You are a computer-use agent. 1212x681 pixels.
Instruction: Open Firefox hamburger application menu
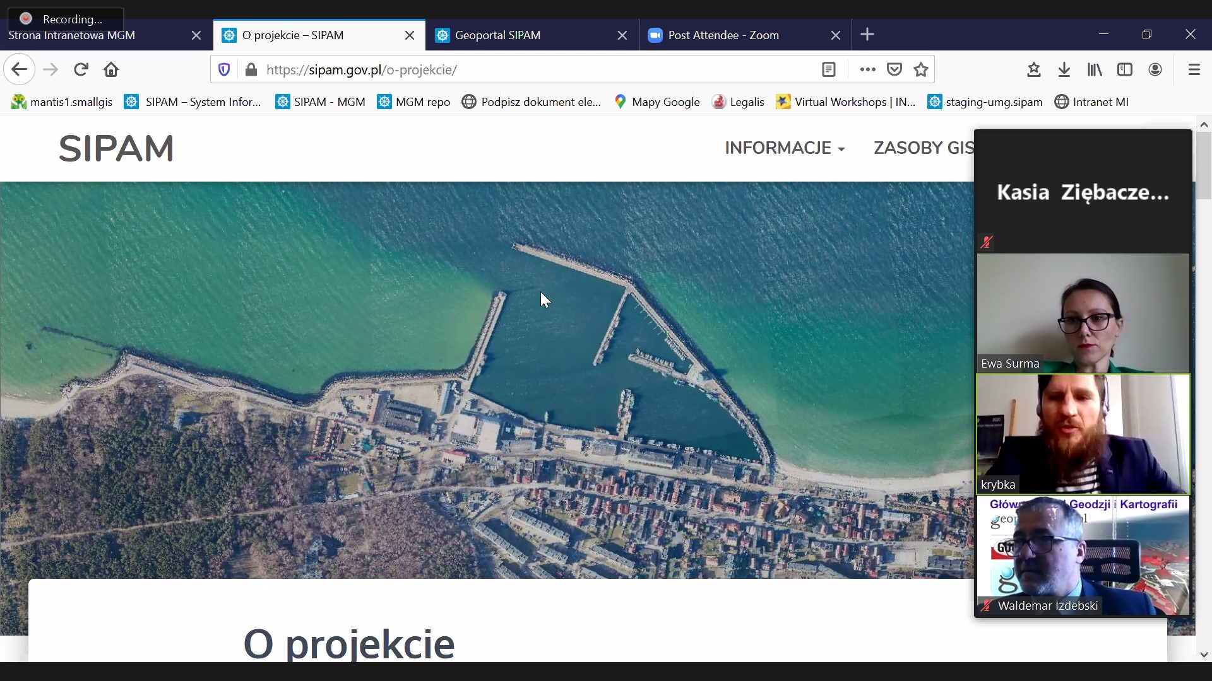click(x=1194, y=69)
